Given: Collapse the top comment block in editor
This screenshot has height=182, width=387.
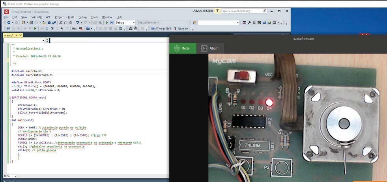Looking at the screenshot, I should (x=10, y=45).
